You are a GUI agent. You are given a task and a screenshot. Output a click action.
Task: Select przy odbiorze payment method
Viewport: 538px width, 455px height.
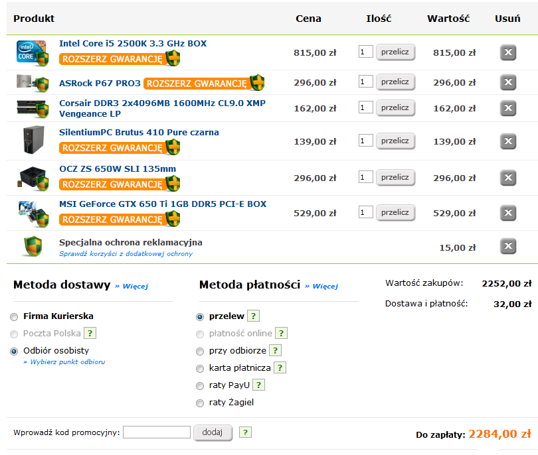[200, 351]
